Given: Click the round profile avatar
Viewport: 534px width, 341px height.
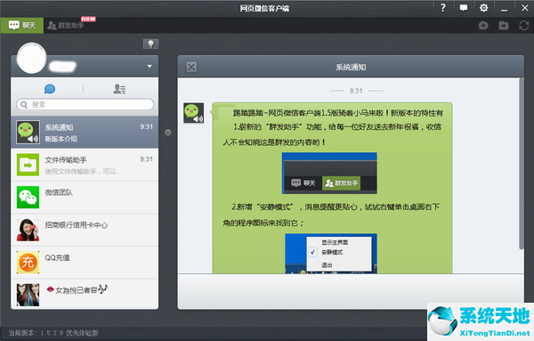Looking at the screenshot, I should pyautogui.click(x=32, y=58).
